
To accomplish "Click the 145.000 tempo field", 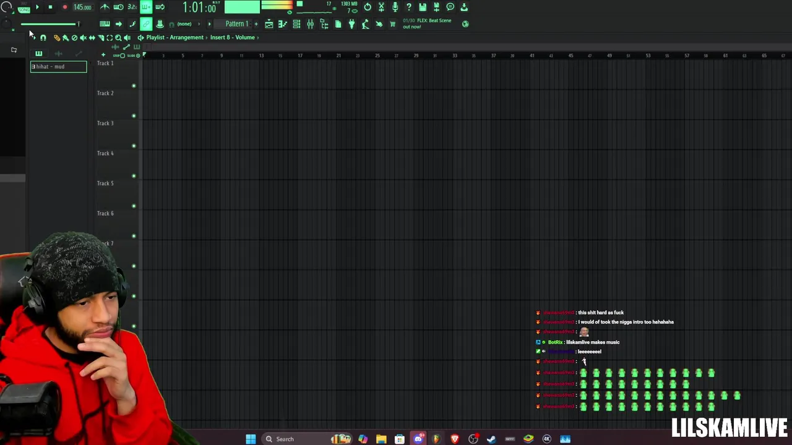I will point(82,7).
